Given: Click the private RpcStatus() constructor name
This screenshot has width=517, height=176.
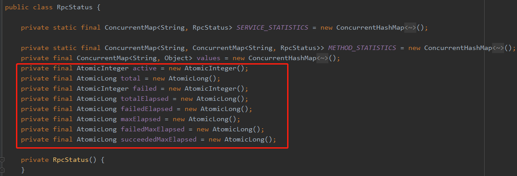Looking at the screenshot, I should point(71,160).
